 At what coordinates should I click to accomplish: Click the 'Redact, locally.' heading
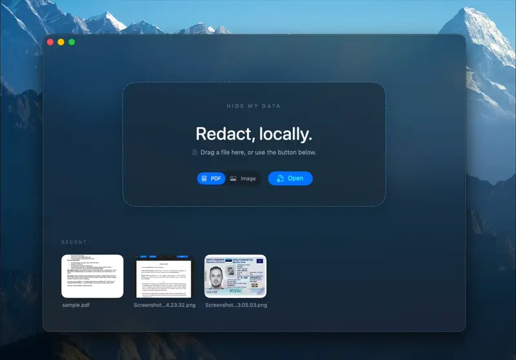coord(253,134)
